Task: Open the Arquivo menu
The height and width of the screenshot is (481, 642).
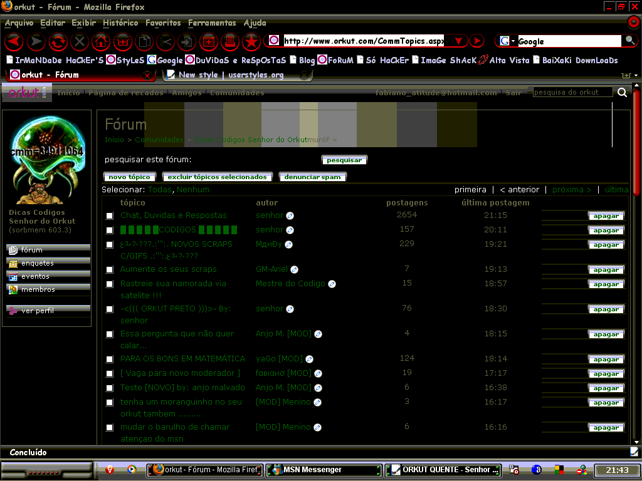Action: point(19,23)
